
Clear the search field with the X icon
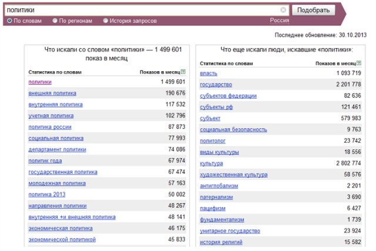[283, 10]
